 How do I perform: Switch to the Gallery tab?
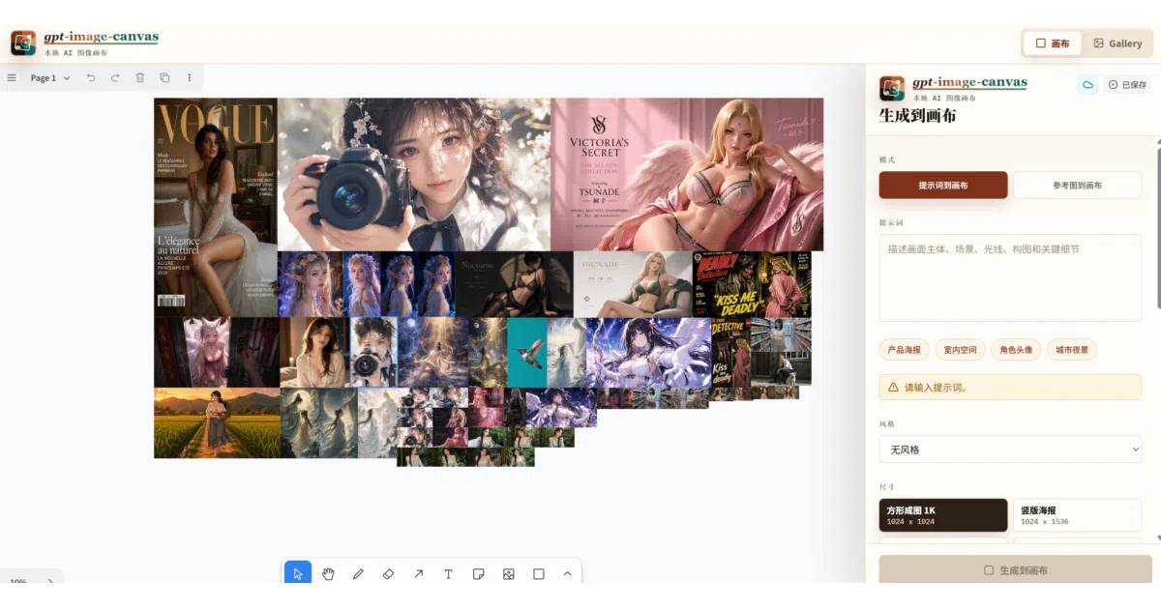tap(1116, 43)
